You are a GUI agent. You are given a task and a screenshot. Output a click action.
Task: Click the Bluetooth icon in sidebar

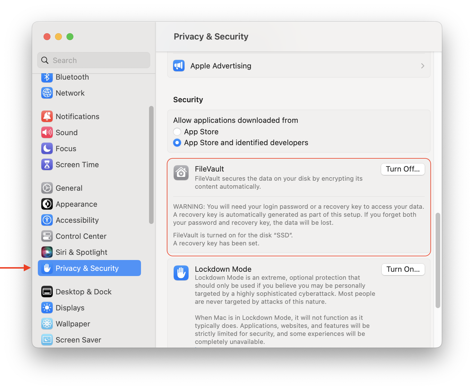tap(47, 77)
